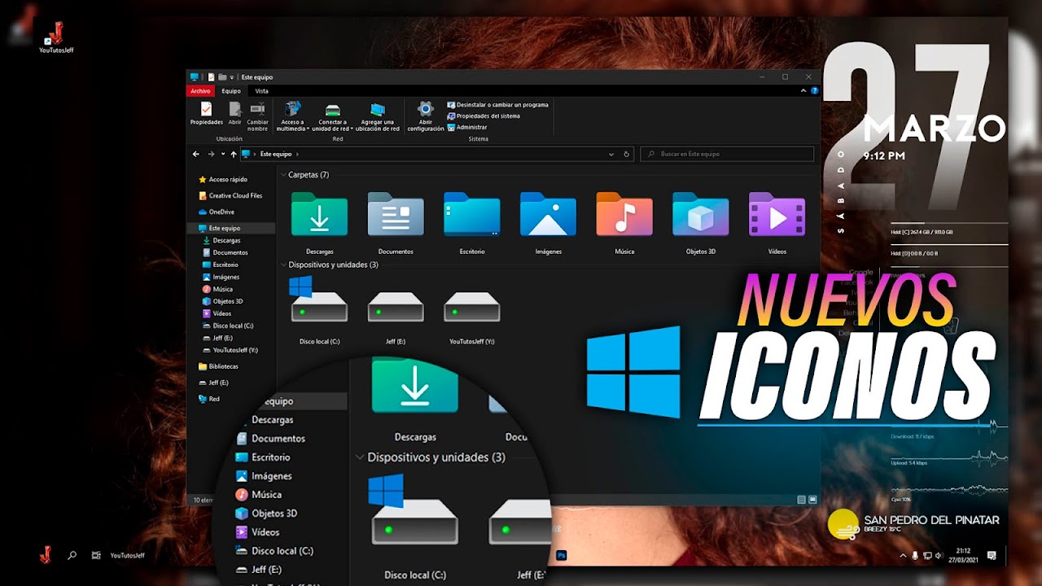Screen dimensions: 1042x586
Task: Open the quick access toolbar customize dropdown
Action: [x=232, y=77]
